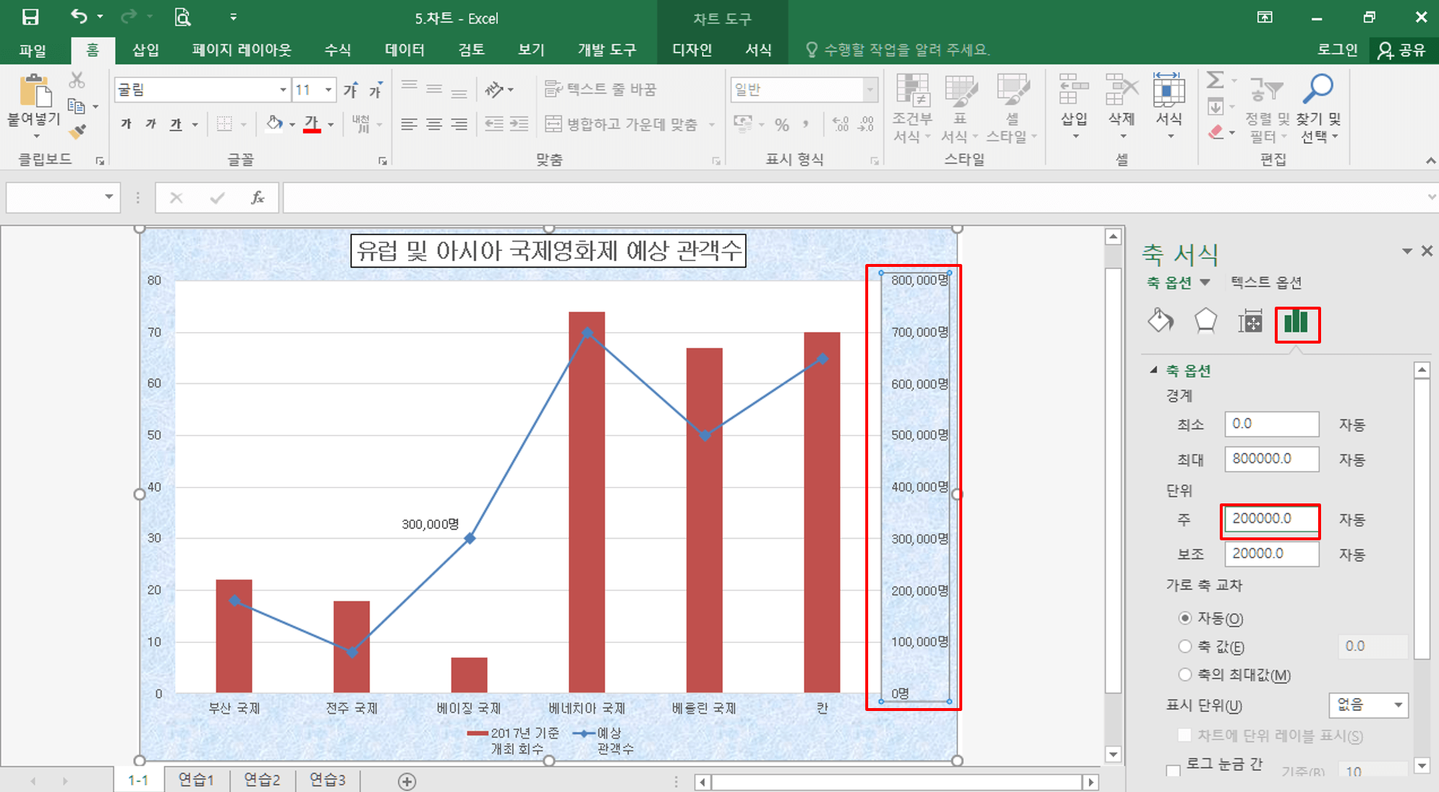Image resolution: width=1439 pixels, height=792 pixels.
Task: Open the number format dropdown
Action: 870,90
